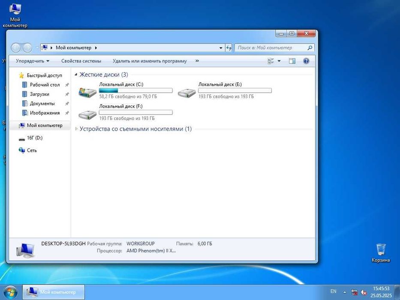This screenshot has width=400, height=300.
Task: Open the taskbar clock and date
Action: (381, 292)
